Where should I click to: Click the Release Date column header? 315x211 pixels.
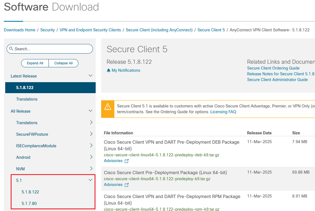click(259, 133)
